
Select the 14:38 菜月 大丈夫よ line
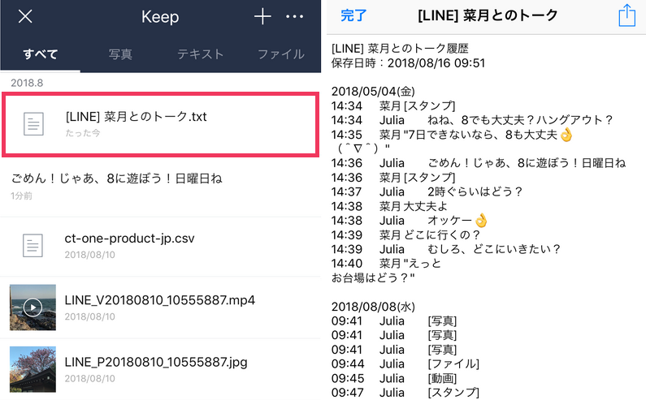click(389, 206)
